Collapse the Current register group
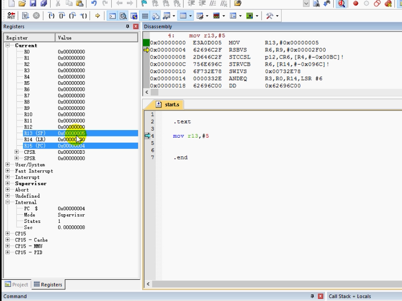This screenshot has height=301, width=402. coord(8,45)
